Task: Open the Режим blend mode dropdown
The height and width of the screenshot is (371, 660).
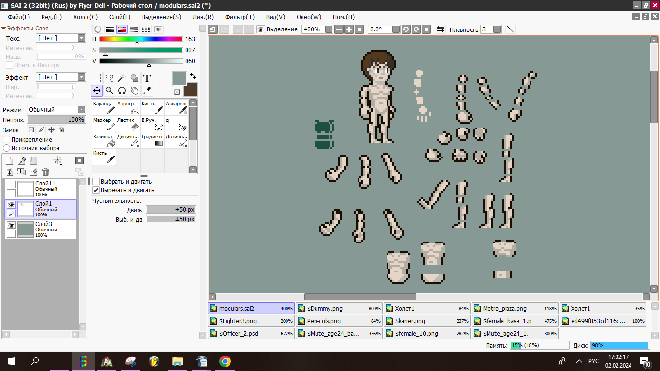Action: [x=56, y=110]
